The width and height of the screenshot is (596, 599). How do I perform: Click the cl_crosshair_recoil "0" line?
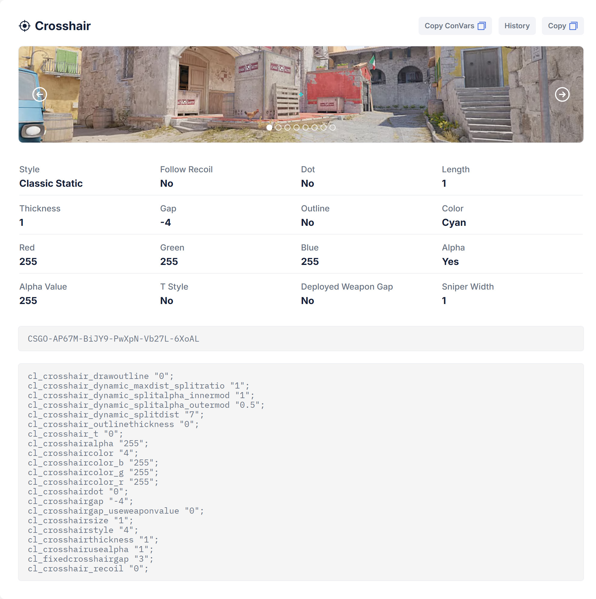[88, 569]
